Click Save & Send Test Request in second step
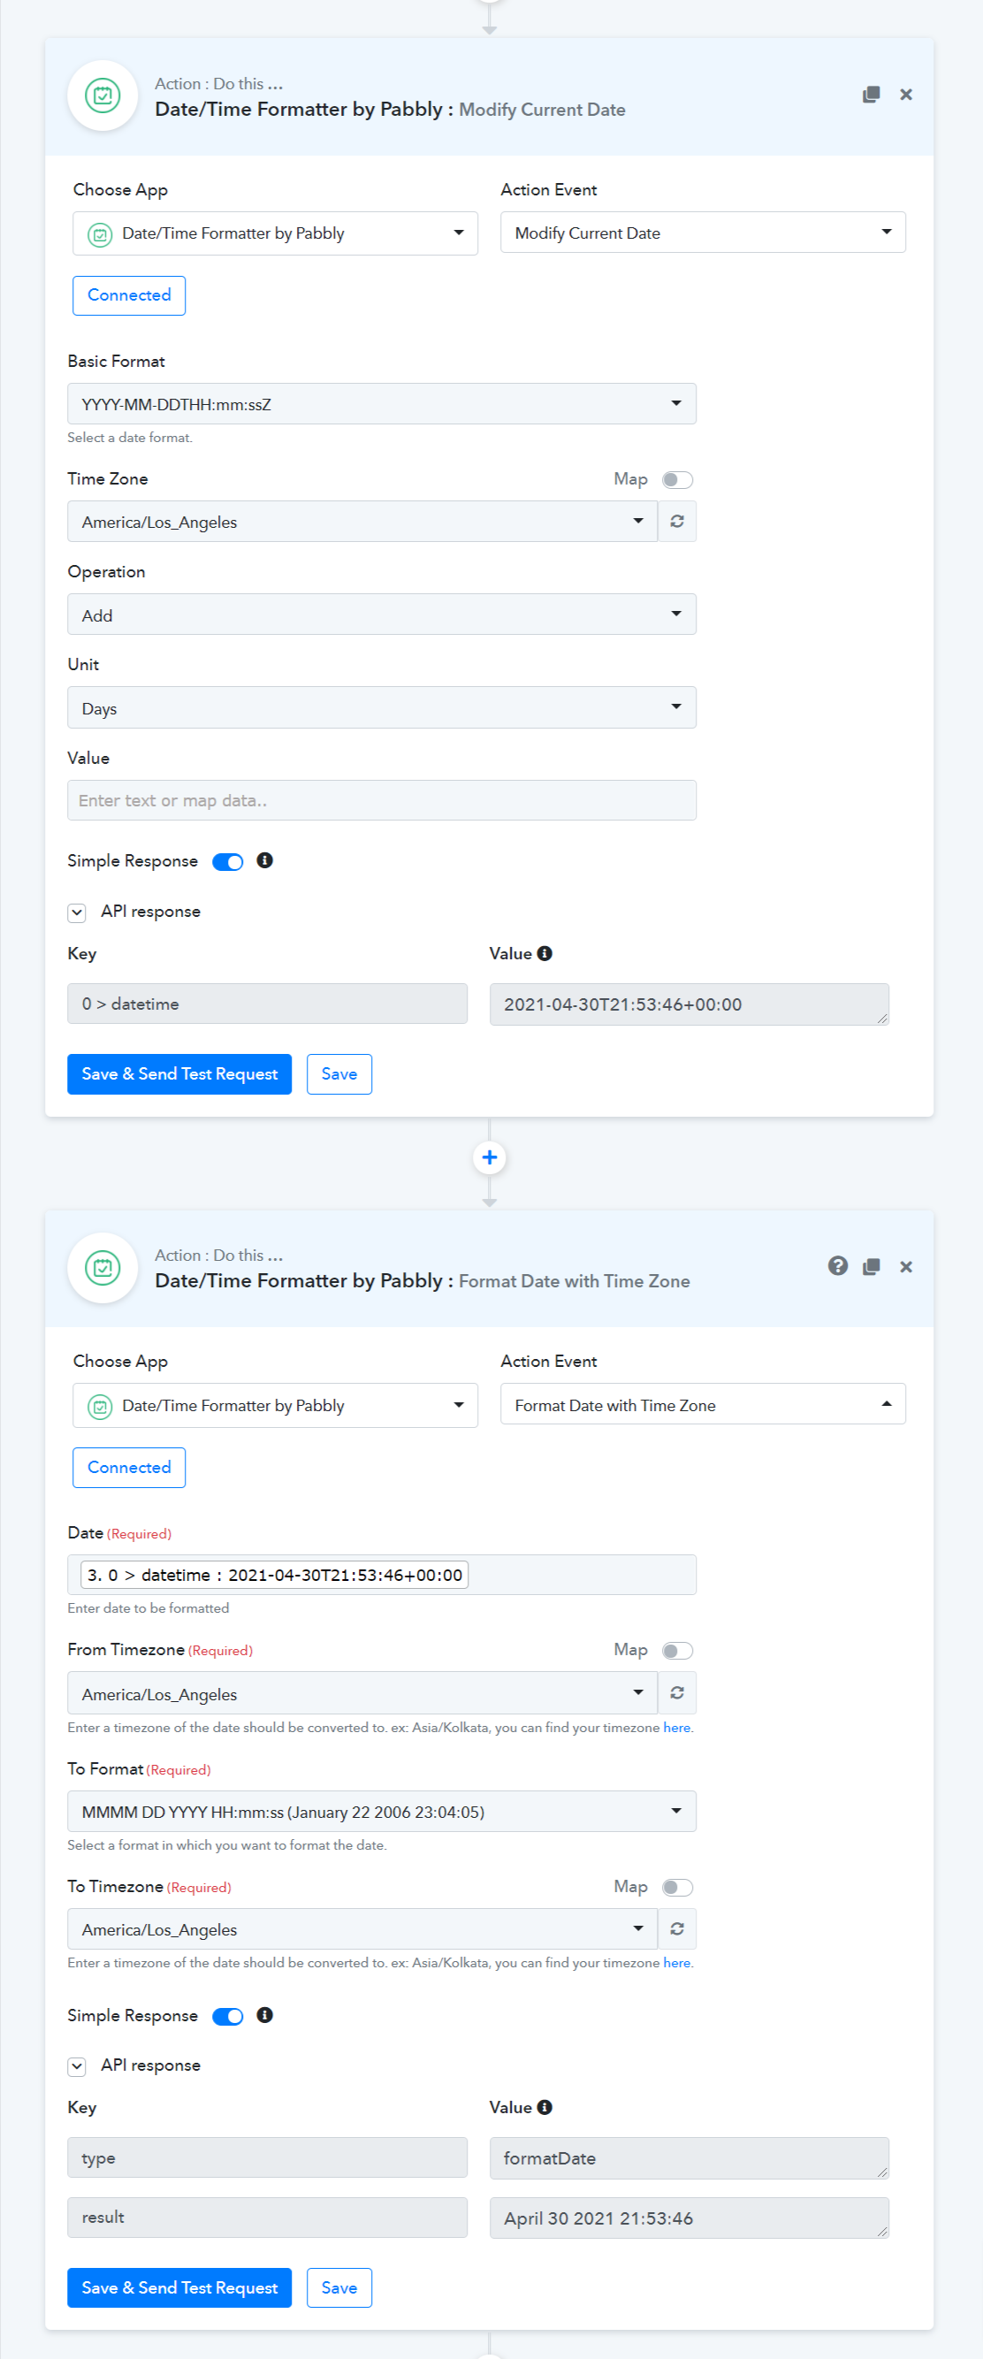Image resolution: width=983 pixels, height=2359 pixels. (179, 2287)
